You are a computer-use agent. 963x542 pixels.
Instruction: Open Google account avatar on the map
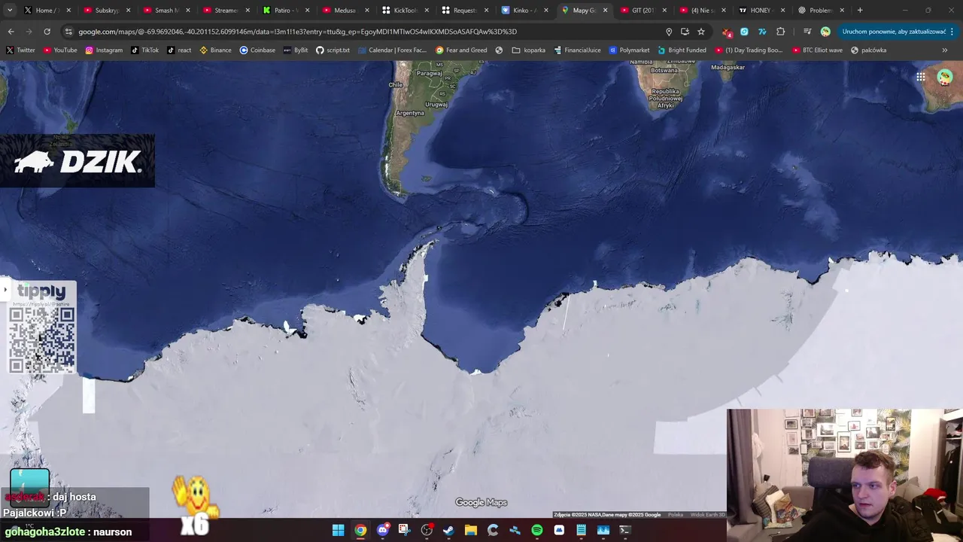coord(945,77)
